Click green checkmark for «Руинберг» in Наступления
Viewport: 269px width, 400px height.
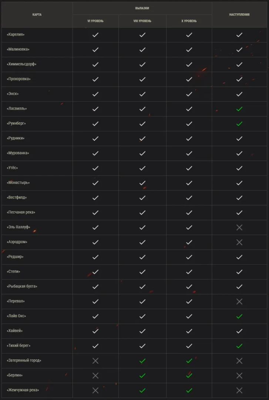pyautogui.click(x=239, y=124)
